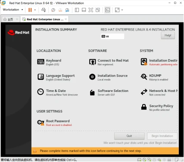Open Connect to Red Hat
This screenshot has height=162, width=184.
coord(109,62)
